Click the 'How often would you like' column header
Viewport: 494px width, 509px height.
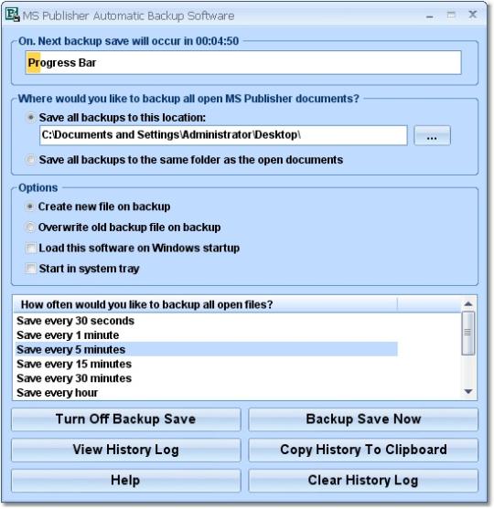coord(205,304)
